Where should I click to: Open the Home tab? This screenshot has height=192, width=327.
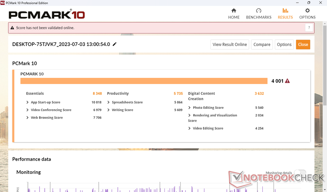(234, 14)
